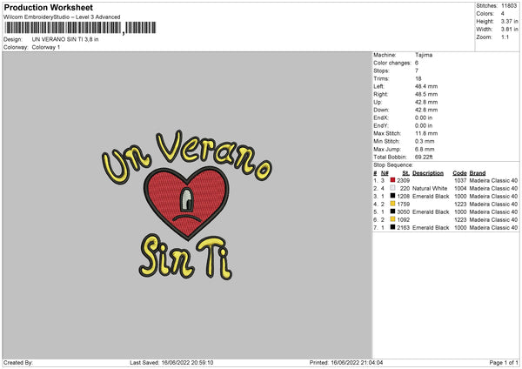522x369 pixels.
Task: Click the 'Colorway 1' value
Action: (x=46, y=47)
